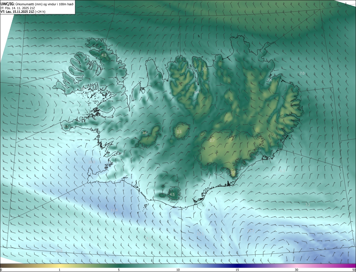Click the 11.4 value over the southwest sea

(x=114, y=210)
